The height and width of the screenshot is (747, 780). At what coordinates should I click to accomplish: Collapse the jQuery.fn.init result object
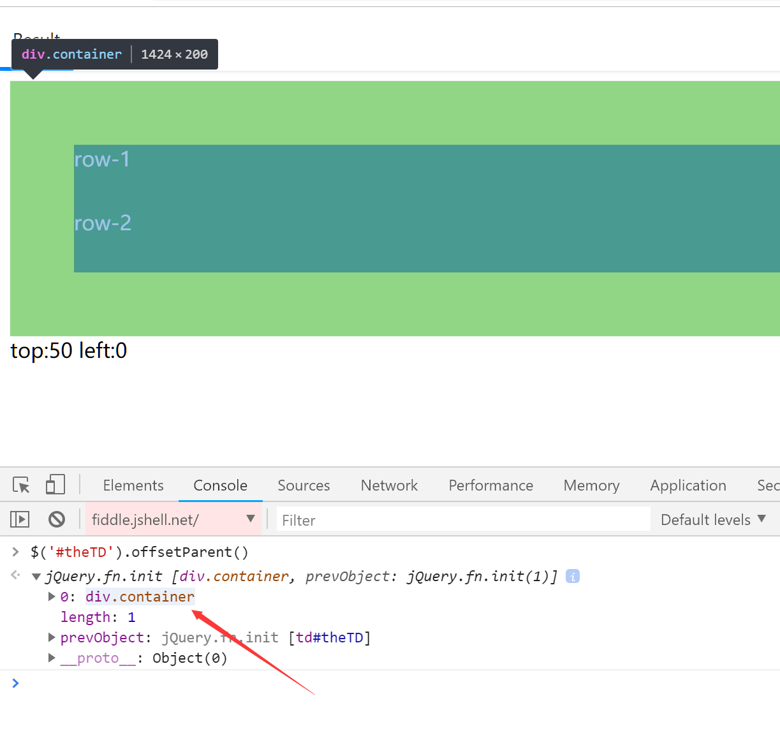point(36,577)
